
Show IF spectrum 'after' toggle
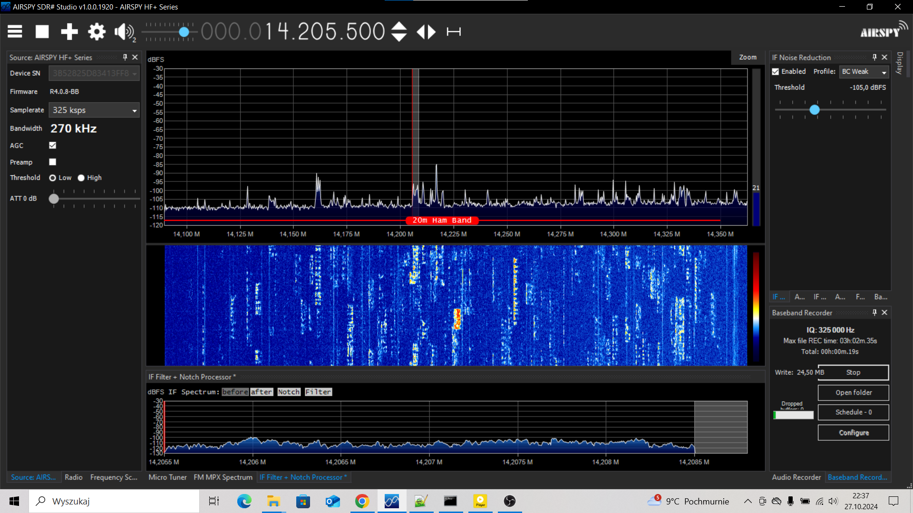click(262, 392)
